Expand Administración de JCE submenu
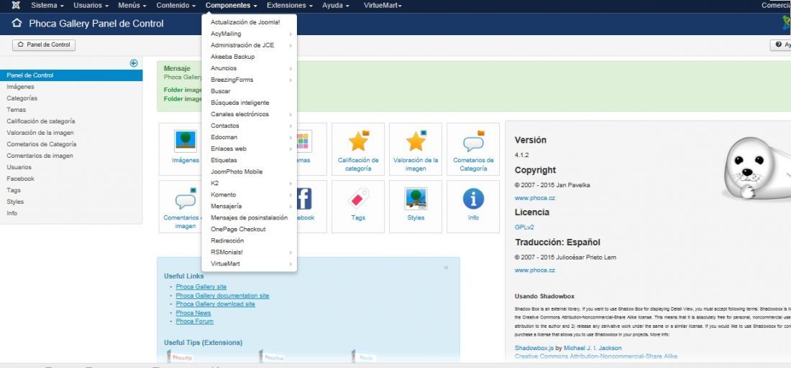The image size is (791, 368). pyautogui.click(x=250, y=45)
